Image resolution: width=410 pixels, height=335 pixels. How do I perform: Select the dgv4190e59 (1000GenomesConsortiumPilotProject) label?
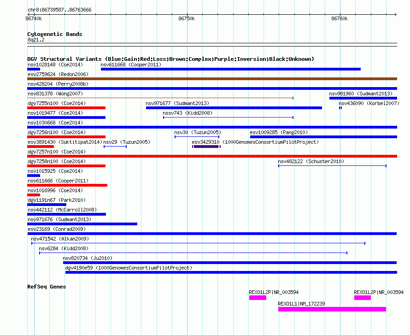129,268
